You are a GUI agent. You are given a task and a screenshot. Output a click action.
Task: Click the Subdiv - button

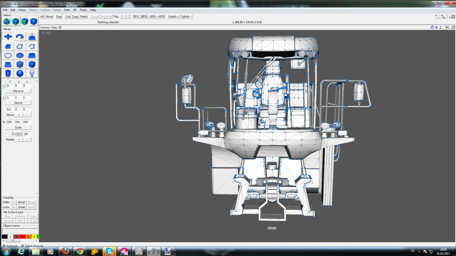tap(186, 16)
